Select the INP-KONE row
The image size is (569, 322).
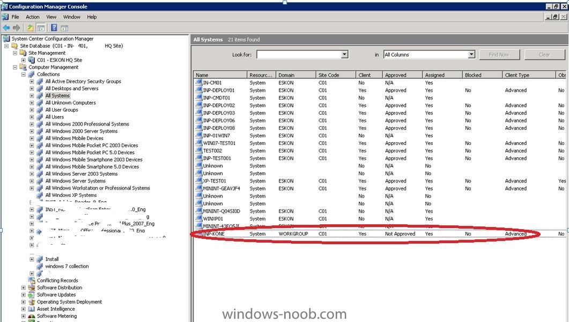click(x=379, y=234)
